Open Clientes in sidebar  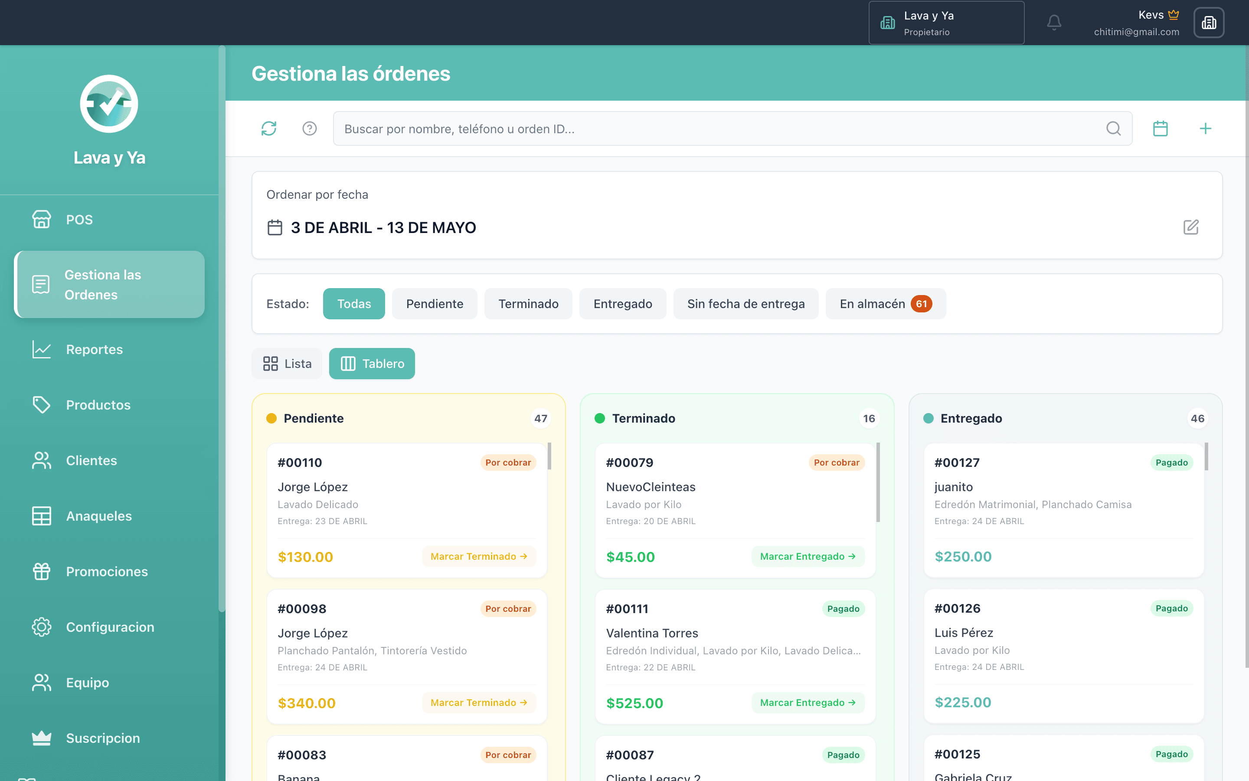109,460
